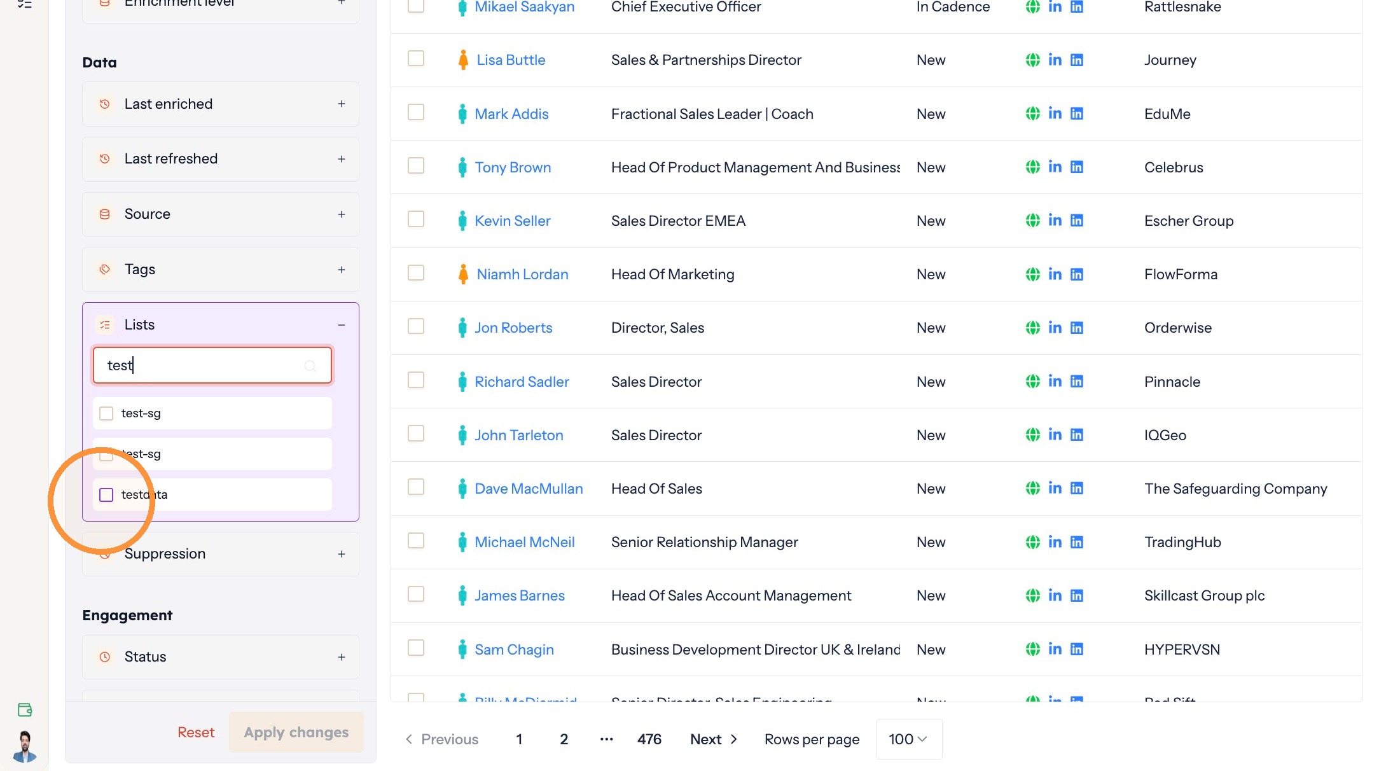
Task: Click person icon beside Jon Roberts
Action: click(462, 328)
